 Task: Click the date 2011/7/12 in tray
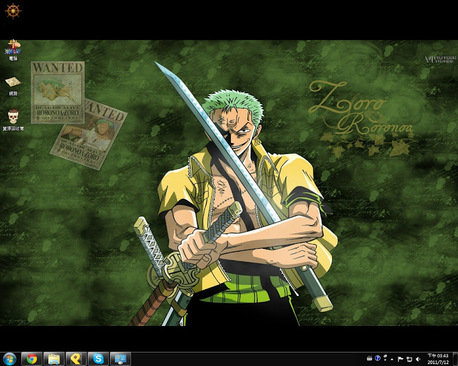coord(438,362)
